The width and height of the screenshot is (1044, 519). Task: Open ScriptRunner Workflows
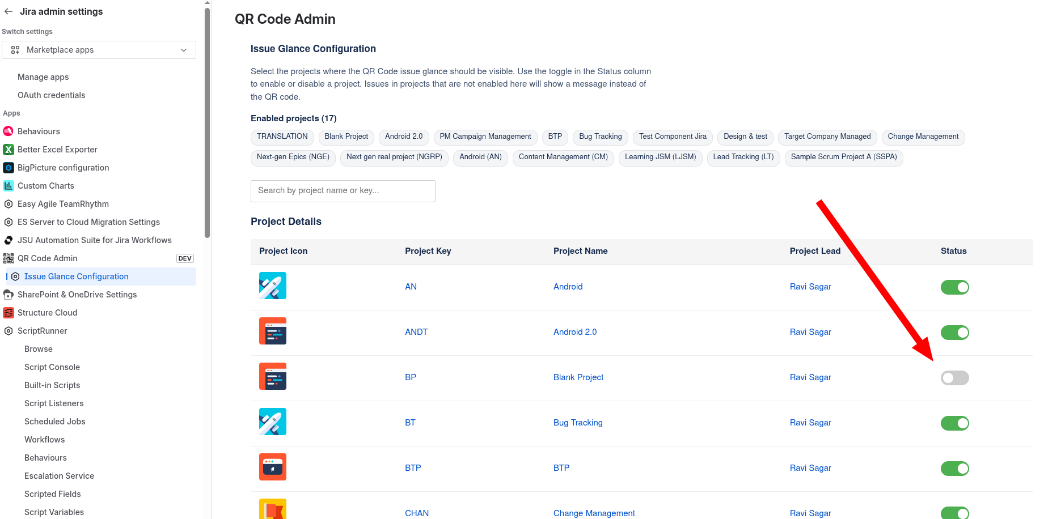[x=45, y=440]
